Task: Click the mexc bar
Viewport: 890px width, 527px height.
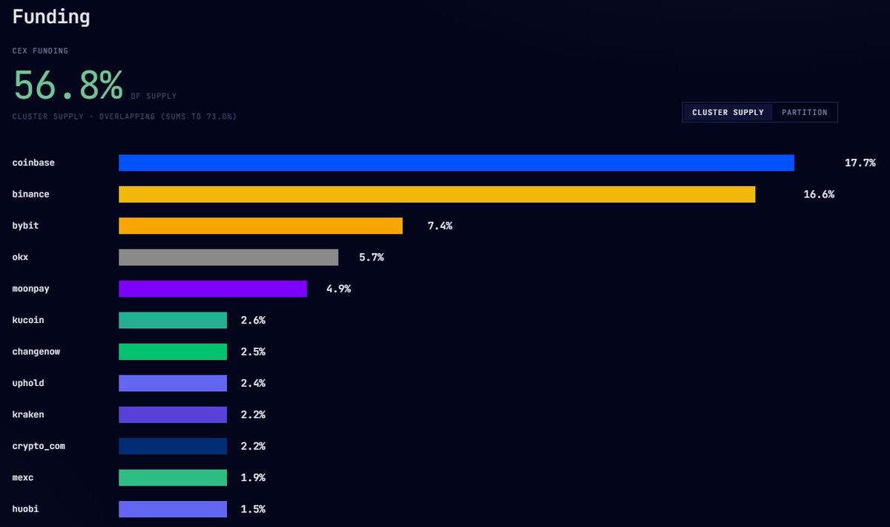Action: click(173, 477)
